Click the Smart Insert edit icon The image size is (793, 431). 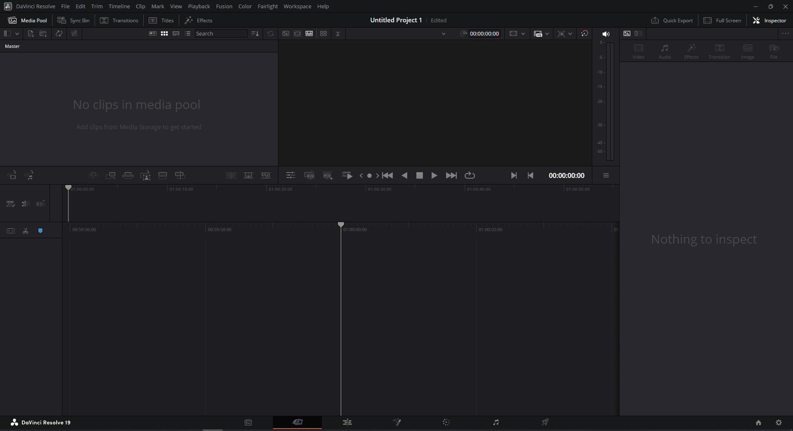[x=93, y=175]
